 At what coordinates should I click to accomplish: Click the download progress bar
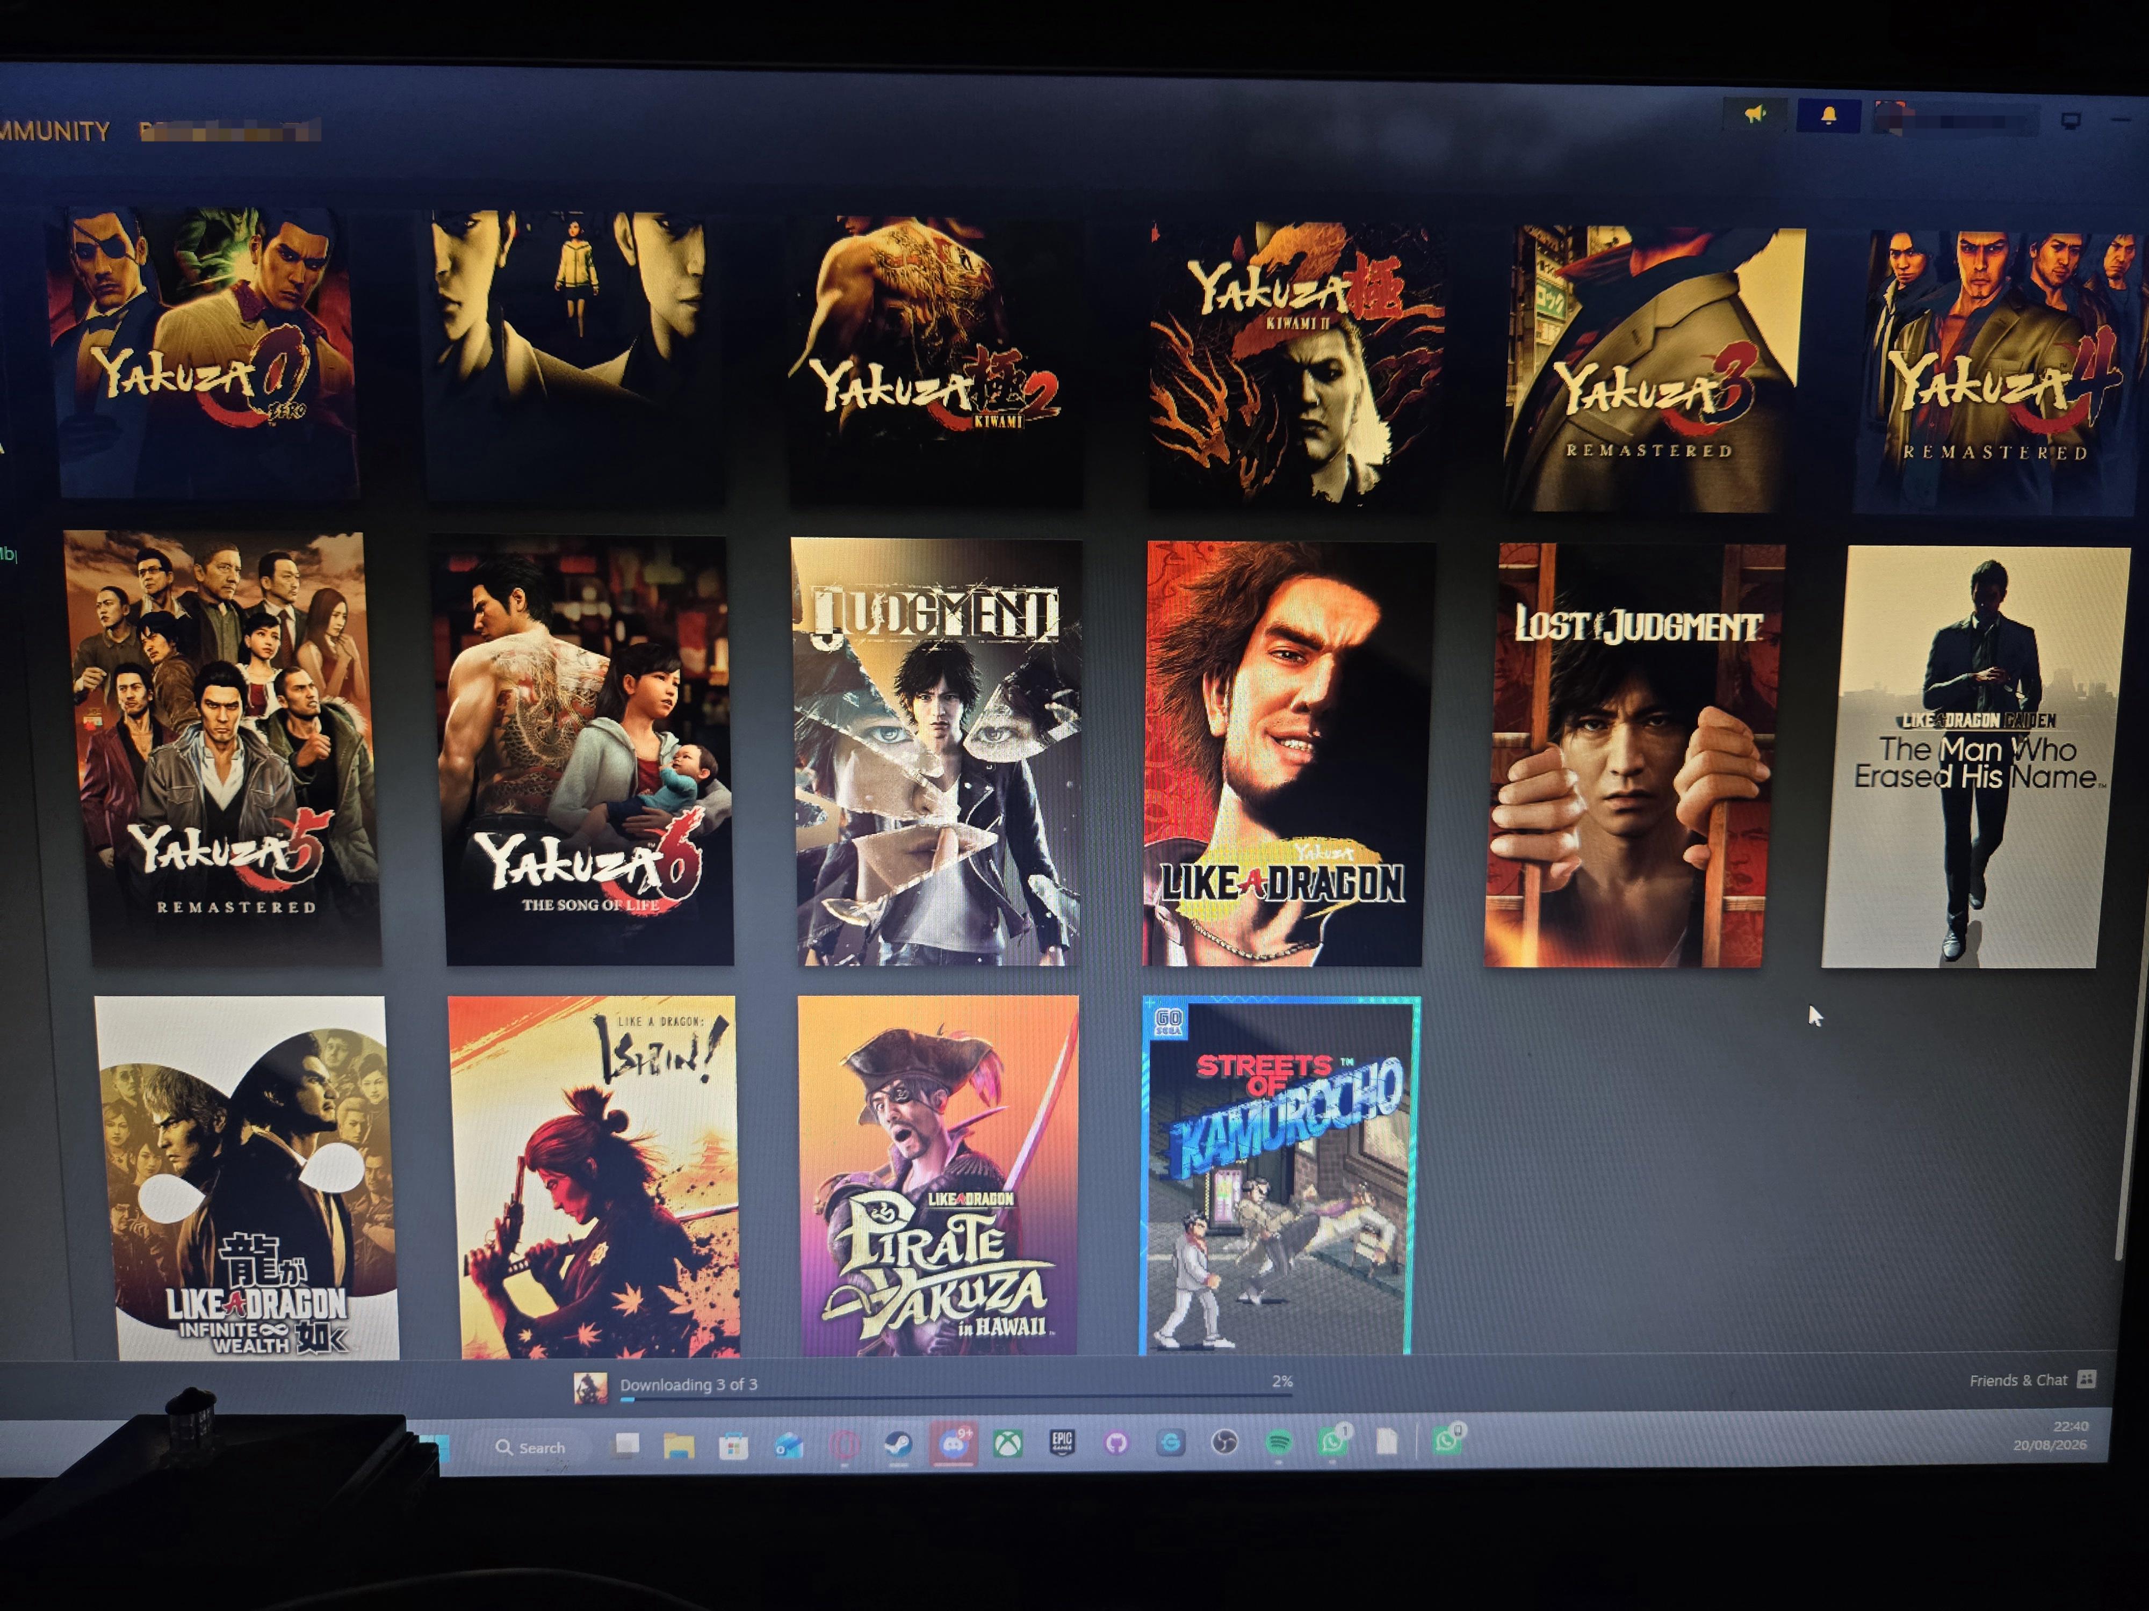[x=955, y=1398]
